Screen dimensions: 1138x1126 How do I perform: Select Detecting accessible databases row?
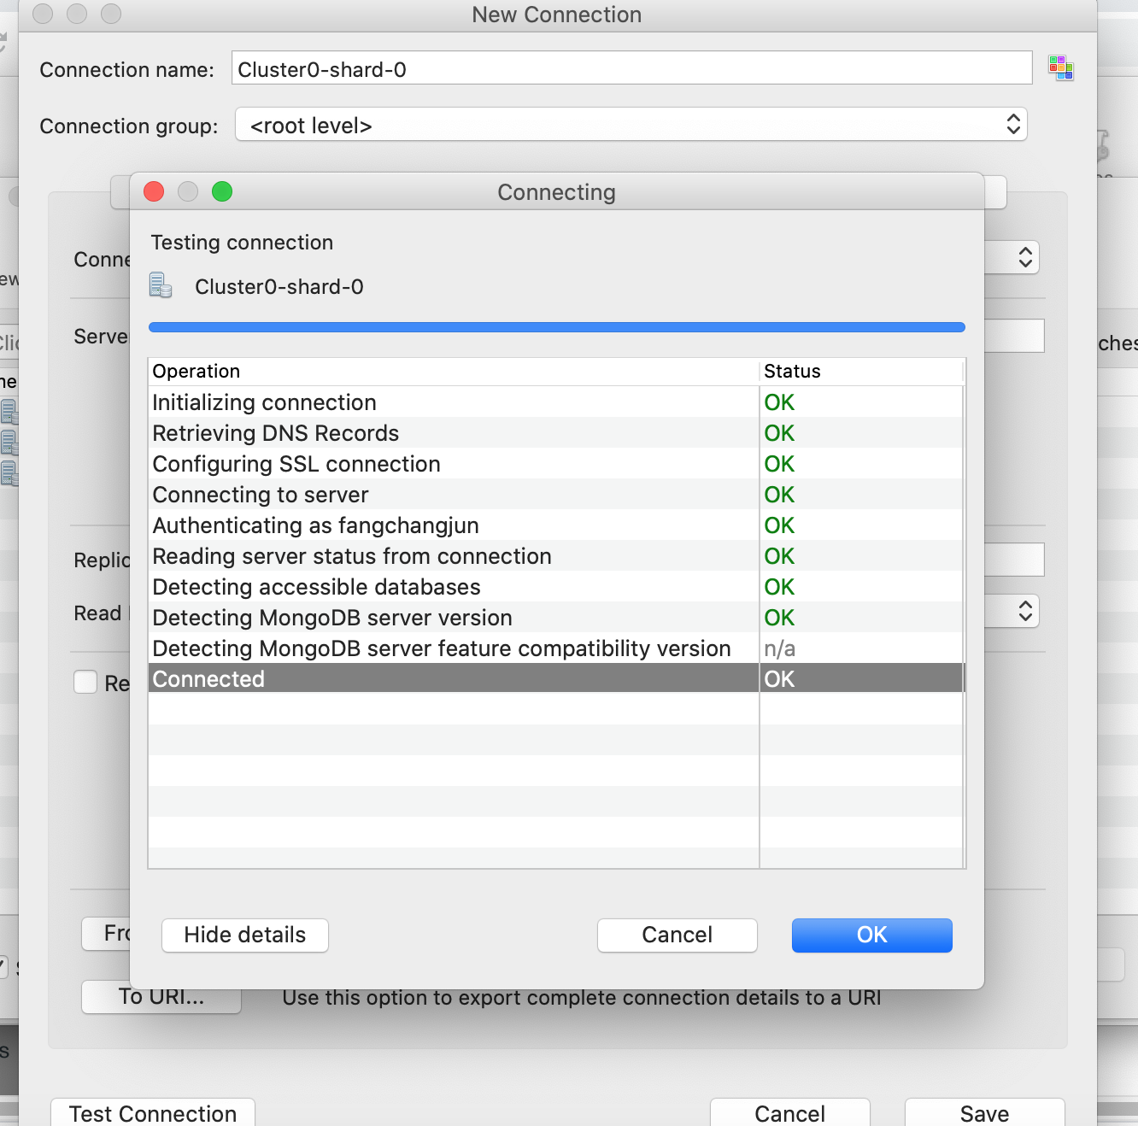(556, 586)
